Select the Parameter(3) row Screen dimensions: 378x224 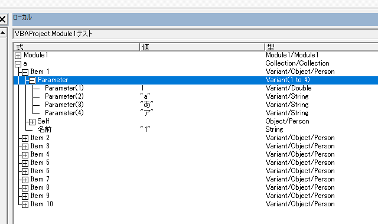pos(195,105)
